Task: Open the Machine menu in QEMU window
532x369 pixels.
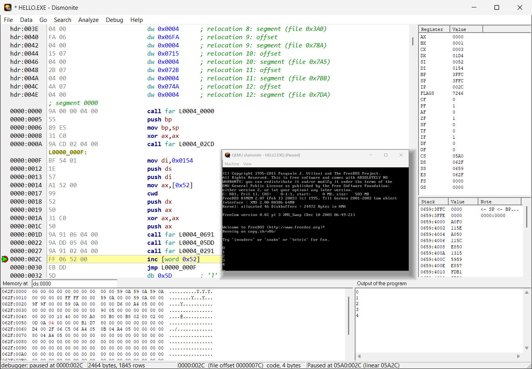Action: pos(232,164)
